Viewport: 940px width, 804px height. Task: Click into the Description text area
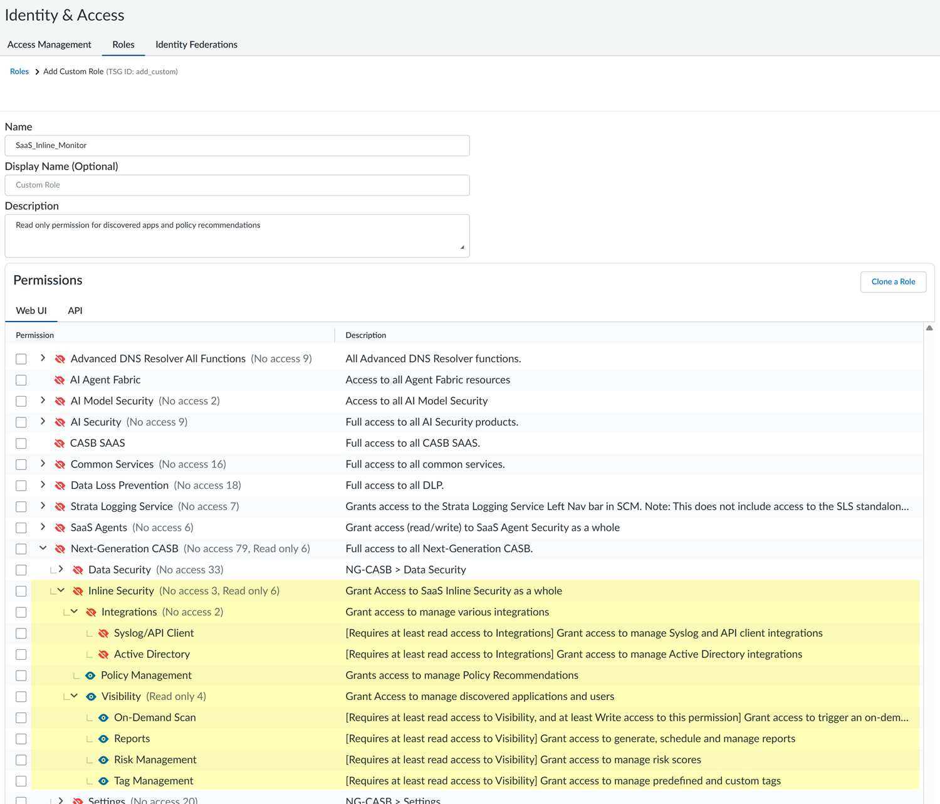(x=237, y=236)
